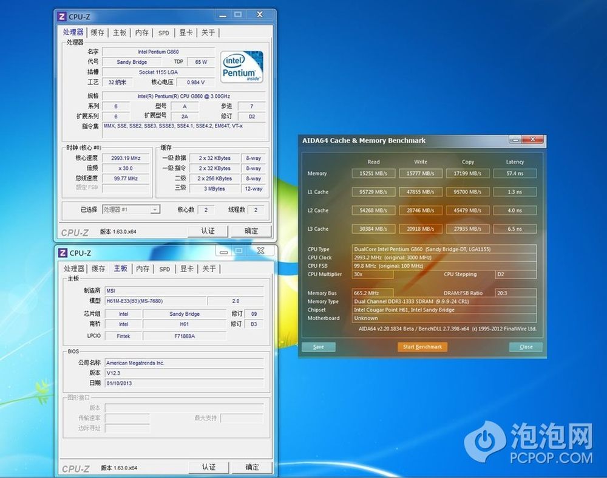Screen dimensions: 607x478
Task: Start Benchmark in AIDA64 window
Action: tap(422, 347)
